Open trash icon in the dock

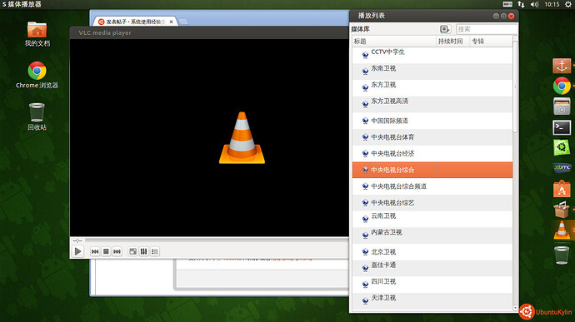pyautogui.click(x=562, y=255)
